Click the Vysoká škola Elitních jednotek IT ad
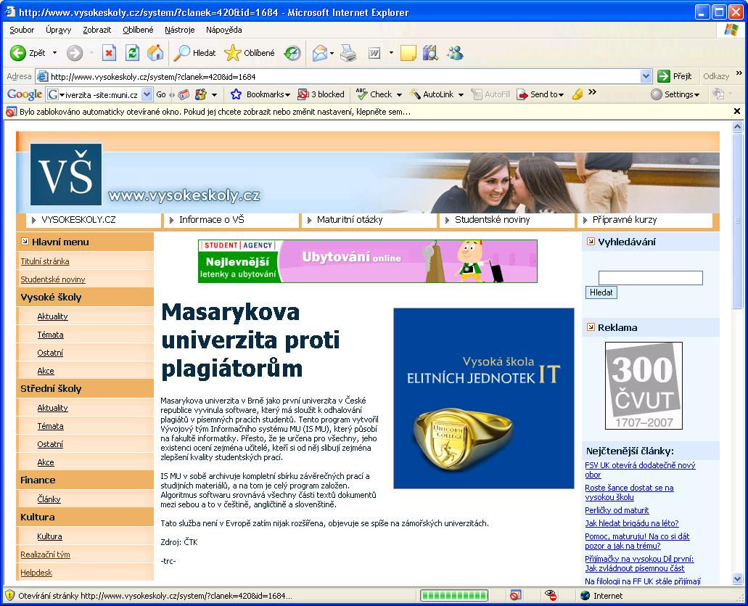The height and width of the screenshot is (606, 748). point(484,398)
